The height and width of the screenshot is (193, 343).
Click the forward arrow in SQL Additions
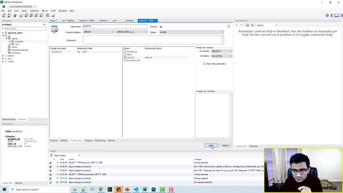tap(241, 25)
